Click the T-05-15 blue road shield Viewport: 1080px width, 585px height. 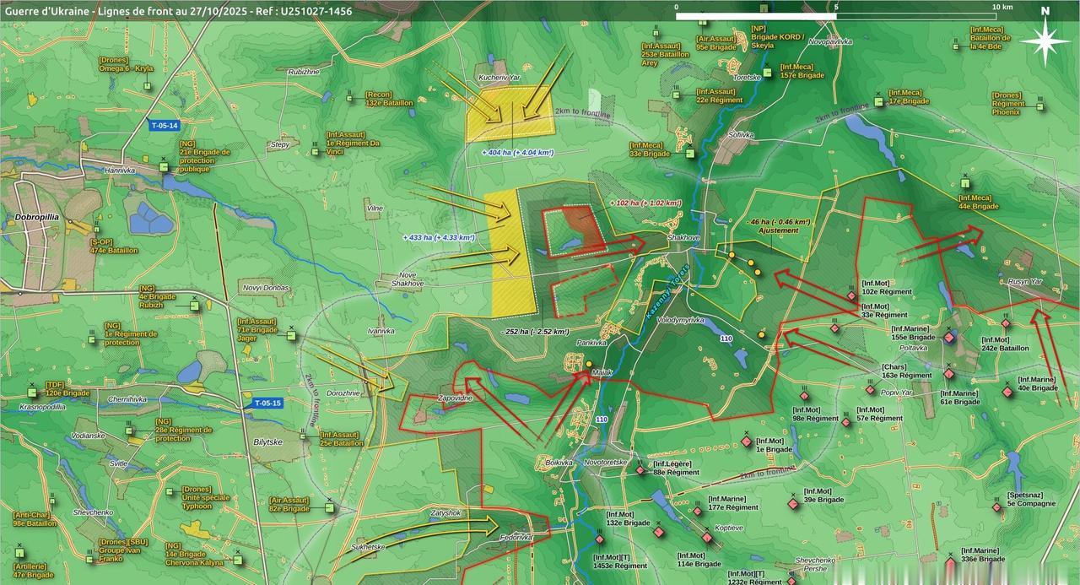coord(267,404)
